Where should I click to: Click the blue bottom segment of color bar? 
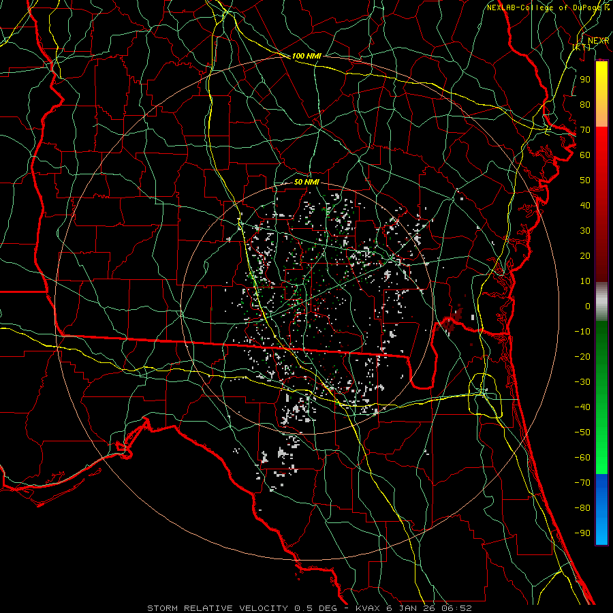coord(601,509)
